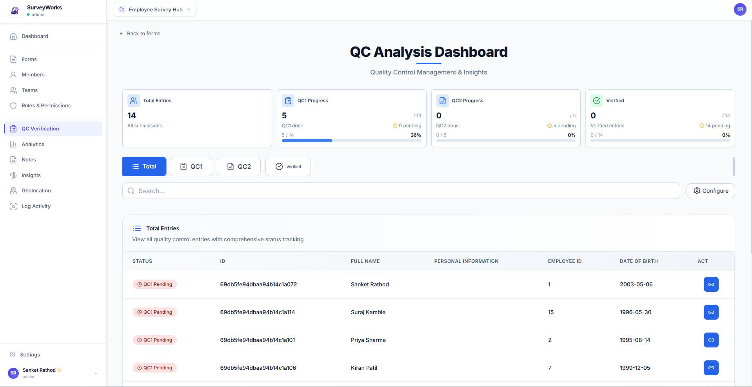Click the QC2 Progress bar
This screenshot has width=752, height=387.
(506, 141)
